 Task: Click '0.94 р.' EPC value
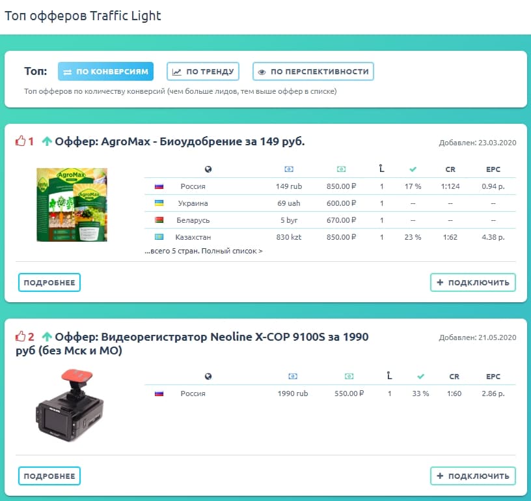[x=493, y=186]
